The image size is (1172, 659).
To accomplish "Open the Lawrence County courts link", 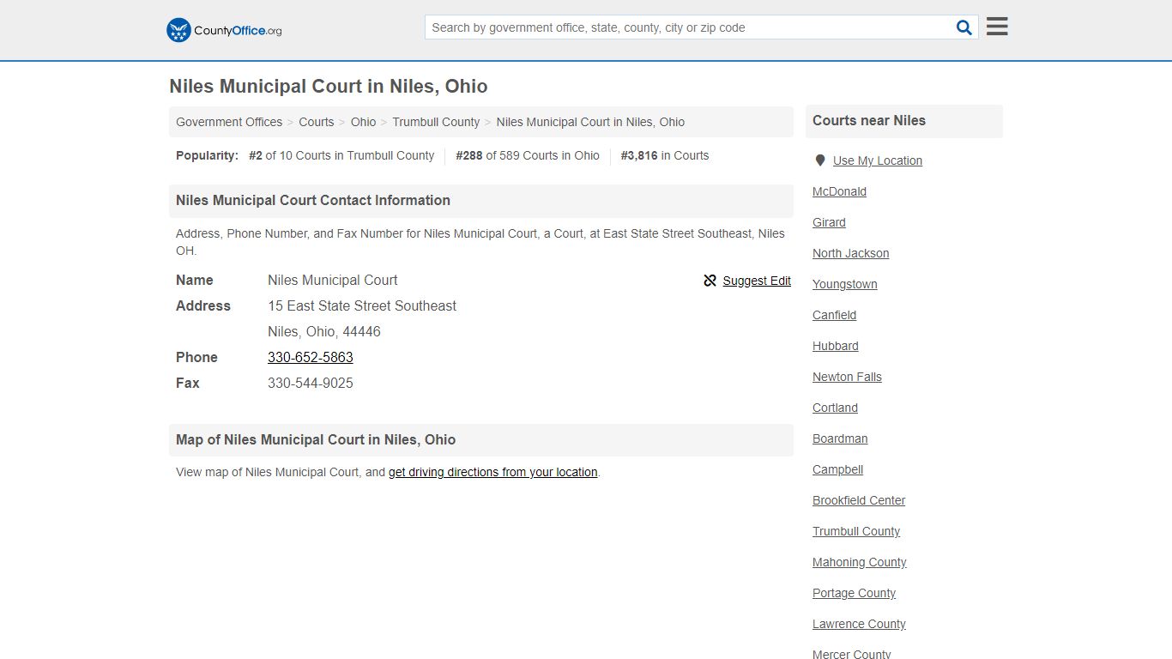I will point(859,624).
